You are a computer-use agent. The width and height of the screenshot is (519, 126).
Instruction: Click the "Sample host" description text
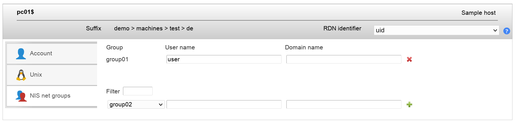tap(478, 13)
